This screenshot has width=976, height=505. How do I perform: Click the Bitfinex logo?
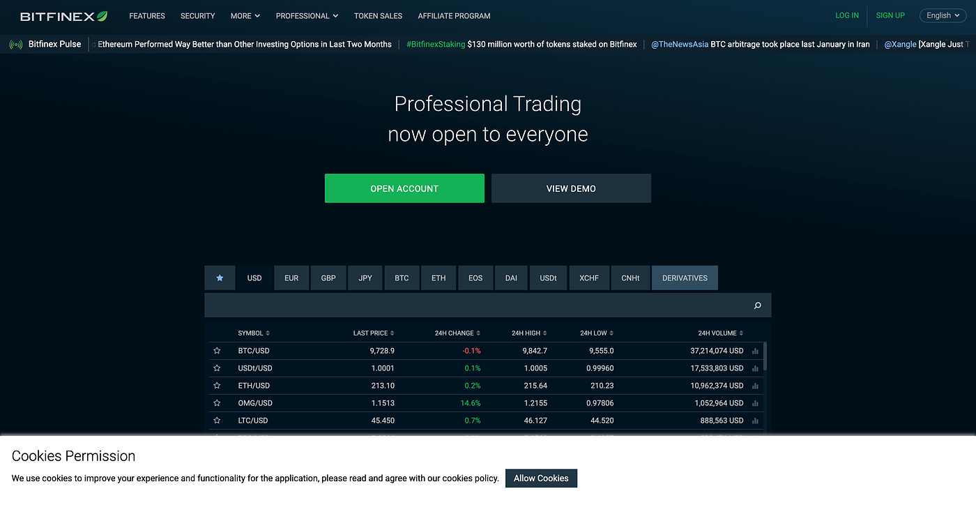63,15
